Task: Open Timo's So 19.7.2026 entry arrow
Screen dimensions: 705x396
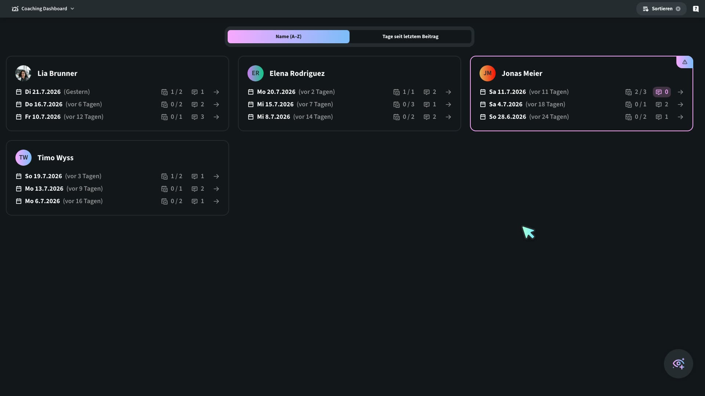Action: 216,176
